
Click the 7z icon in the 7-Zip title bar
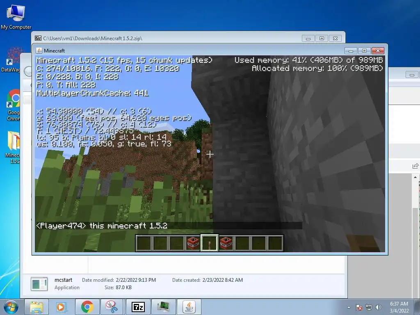pyautogui.click(x=38, y=38)
